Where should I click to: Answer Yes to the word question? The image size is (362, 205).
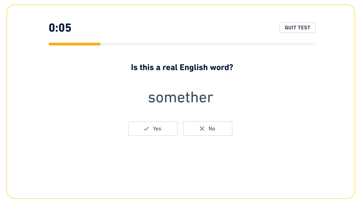pyautogui.click(x=153, y=128)
